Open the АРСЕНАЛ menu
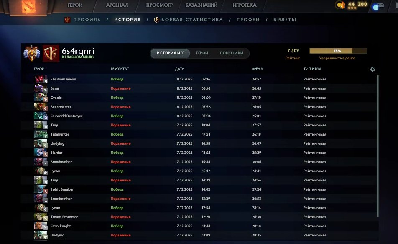Screen dimensions: 398x244 tap(118, 5)
